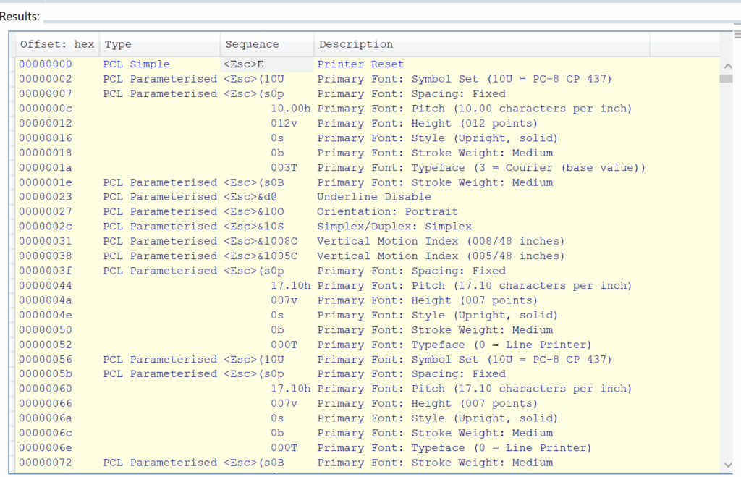Select the Printer Reset row
Screen dimensions: 741x477
360,64
